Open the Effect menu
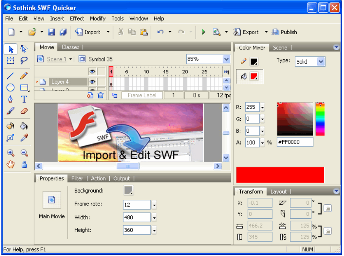This screenshot has width=344, height=256. [77, 19]
